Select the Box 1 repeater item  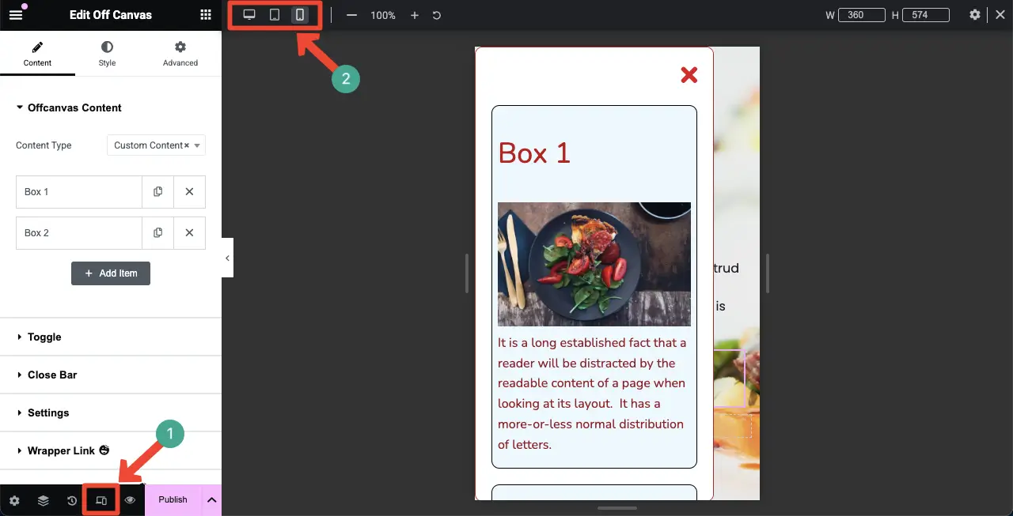click(x=79, y=192)
